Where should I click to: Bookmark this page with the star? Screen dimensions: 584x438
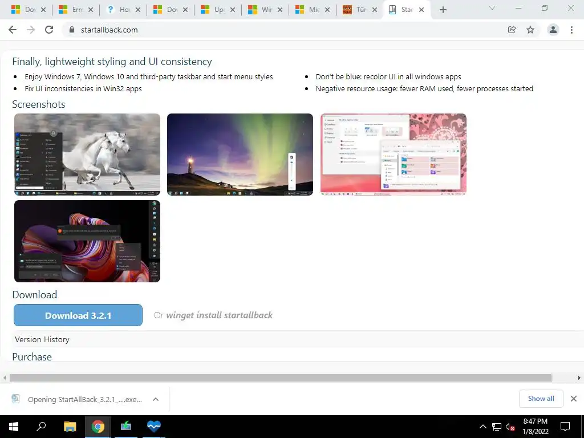click(x=530, y=30)
